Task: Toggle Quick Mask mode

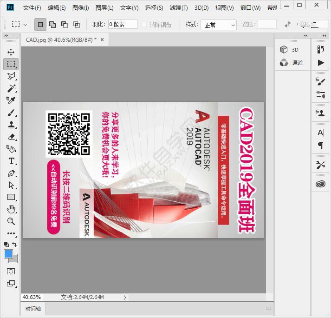Action: [x=11, y=271]
